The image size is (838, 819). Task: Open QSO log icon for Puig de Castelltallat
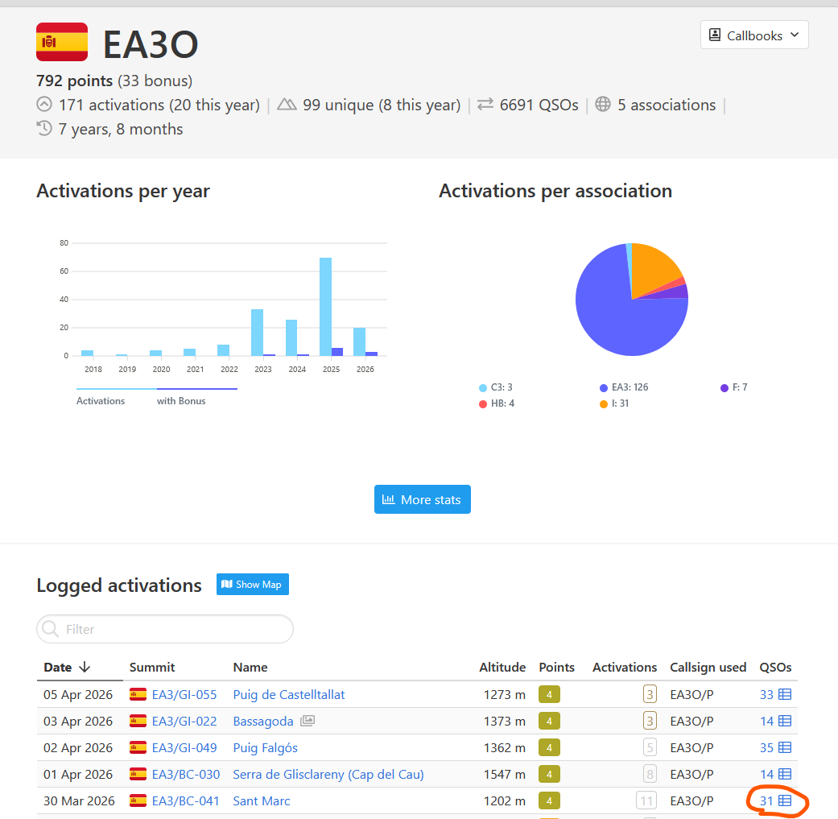pos(785,694)
